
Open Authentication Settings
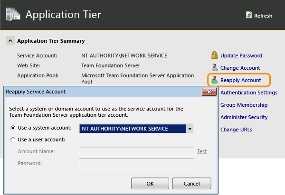click(249, 93)
